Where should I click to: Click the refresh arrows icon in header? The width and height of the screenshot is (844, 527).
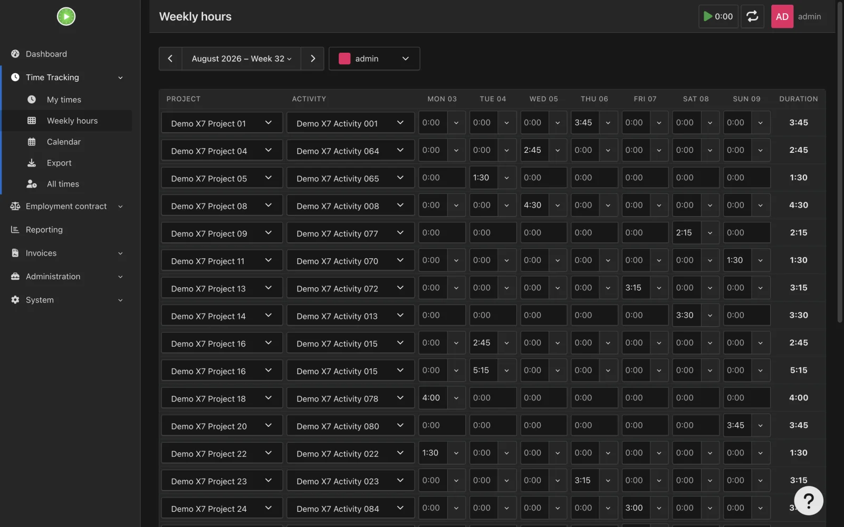752,16
